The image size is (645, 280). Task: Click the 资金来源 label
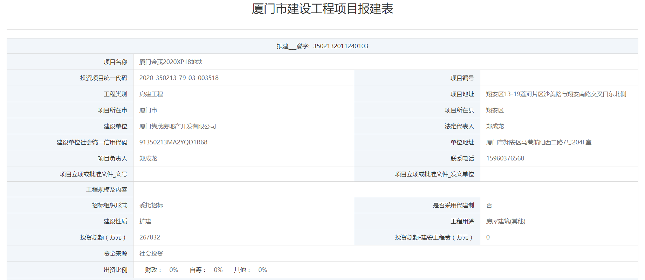coord(116,253)
